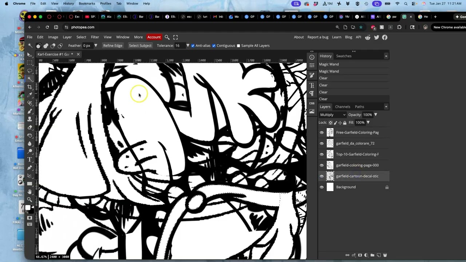Open the Feather value dropdown arrow
Viewport: 466px width, 262px height.
95,45
